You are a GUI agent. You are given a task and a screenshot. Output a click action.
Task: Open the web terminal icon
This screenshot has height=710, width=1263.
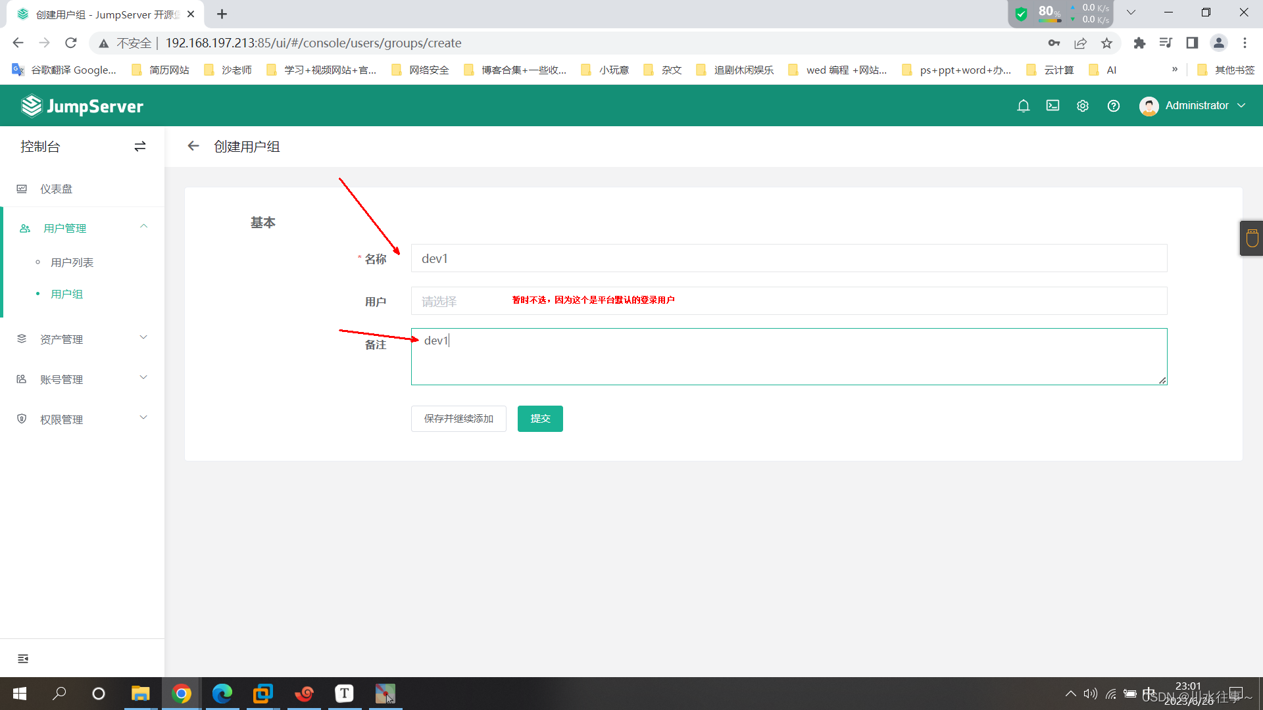click(1052, 106)
